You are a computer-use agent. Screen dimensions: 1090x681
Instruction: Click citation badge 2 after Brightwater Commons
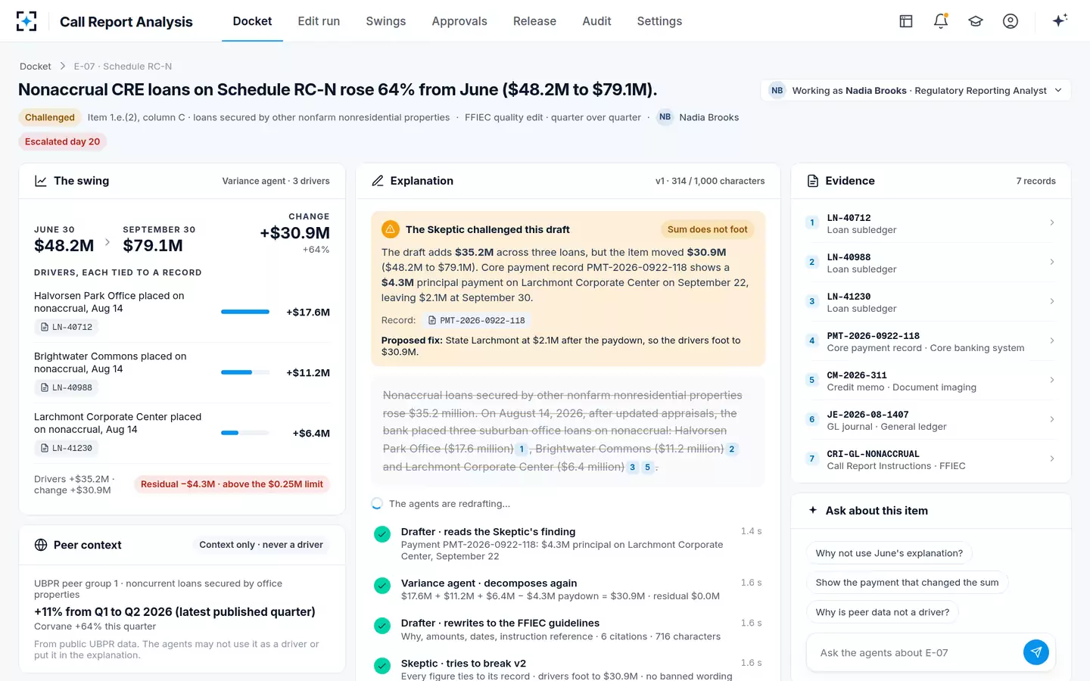pyautogui.click(x=732, y=449)
